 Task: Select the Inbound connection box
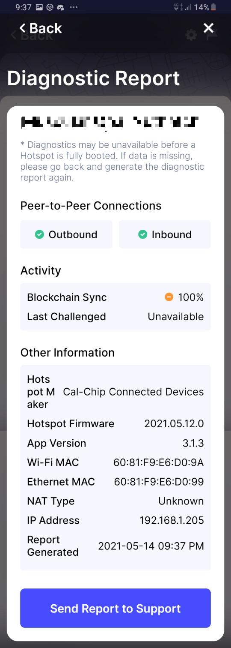point(165,234)
